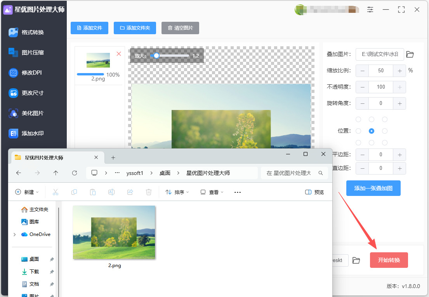Go back in File Explorer
The image size is (429, 297).
tap(19, 173)
